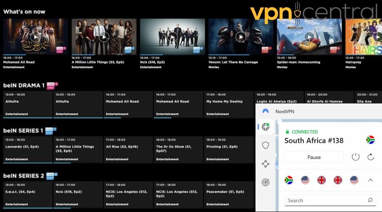The image size is (382, 212).
Task: Play Venom: Let There Be Carnage thumbnail
Action: click(241, 37)
